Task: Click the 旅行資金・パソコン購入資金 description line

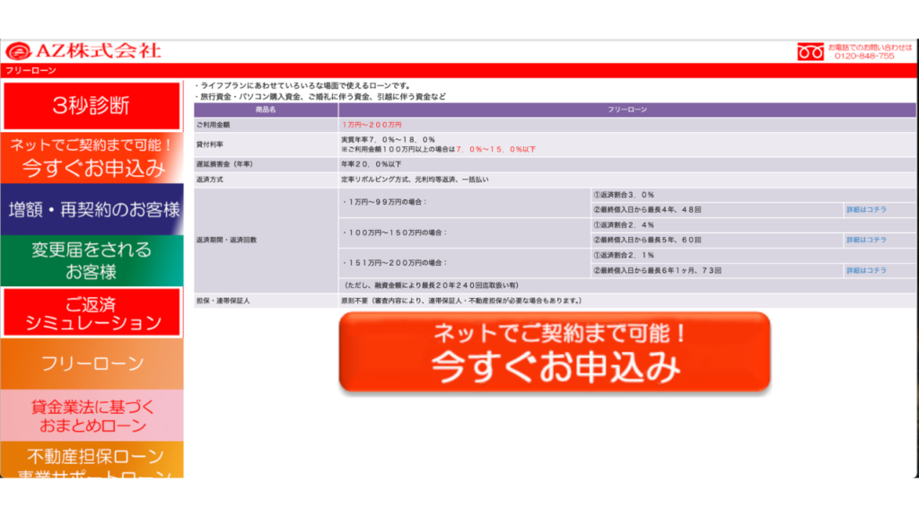Action: tap(320, 97)
